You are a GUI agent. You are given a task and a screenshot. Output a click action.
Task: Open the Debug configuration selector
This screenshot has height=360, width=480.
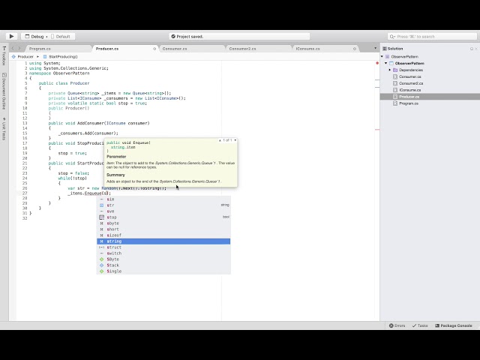[34, 37]
